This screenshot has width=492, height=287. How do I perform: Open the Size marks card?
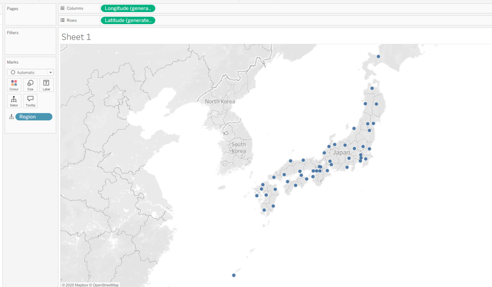click(30, 85)
